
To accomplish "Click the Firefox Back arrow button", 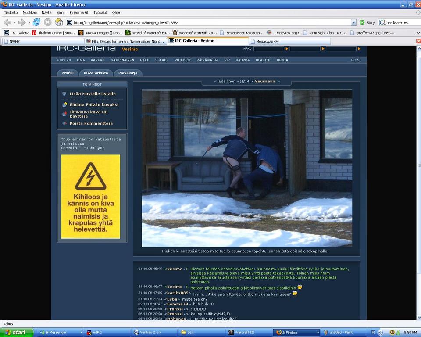I will point(7,22).
